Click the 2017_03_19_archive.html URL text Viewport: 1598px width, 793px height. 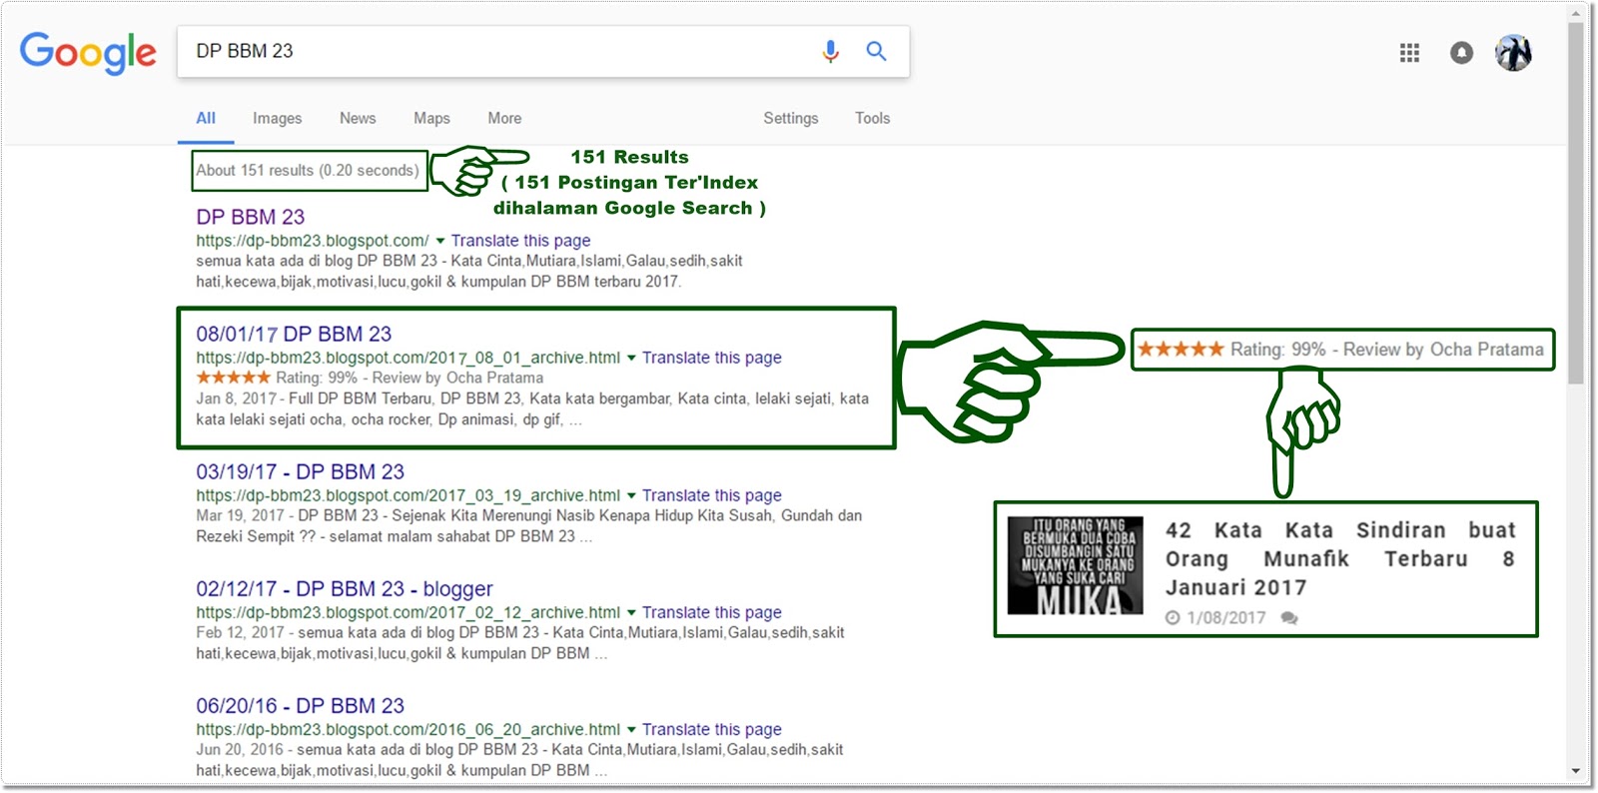coord(408,495)
